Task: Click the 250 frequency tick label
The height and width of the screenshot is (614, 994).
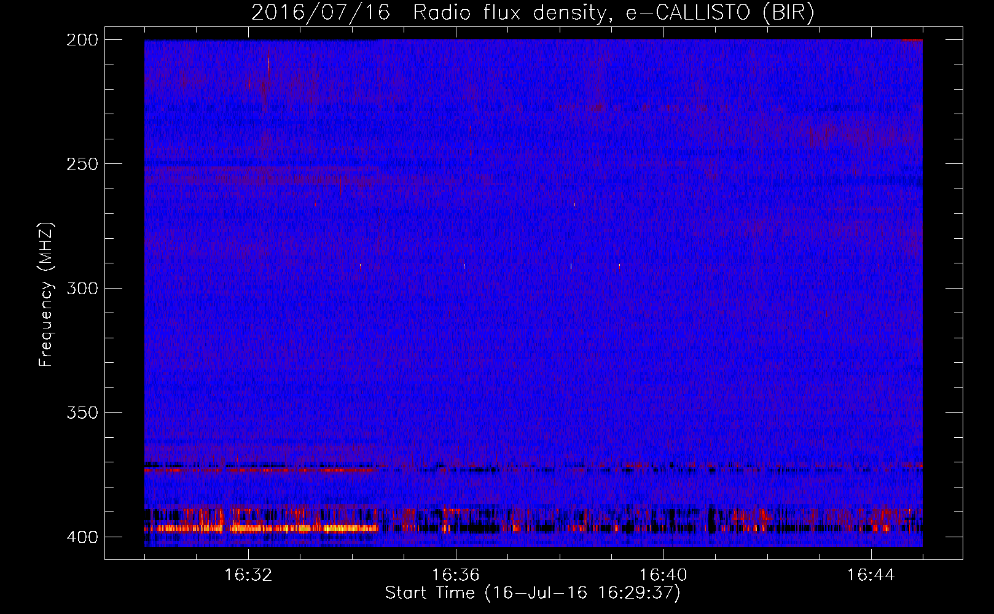Action: [x=82, y=164]
